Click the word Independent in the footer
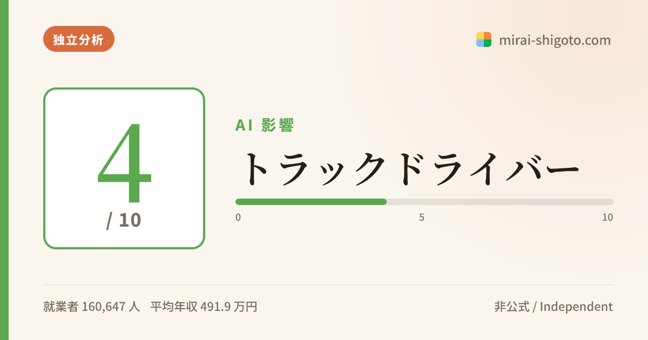Screen dimensions: 648x340 (576, 307)
